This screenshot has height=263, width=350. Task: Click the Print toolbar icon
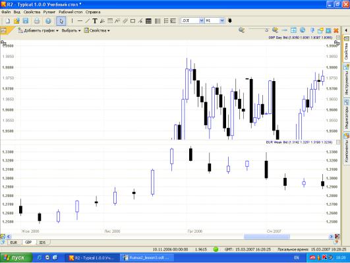pyautogui.click(x=37, y=21)
